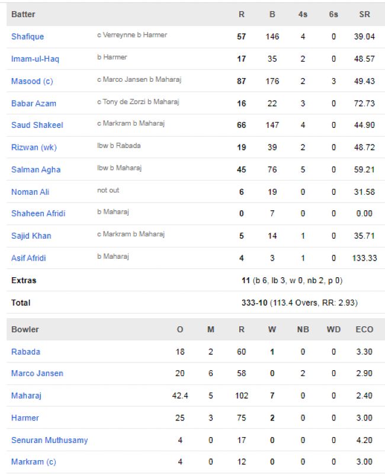Click the Bowler column header
385x475 pixels.
25,329
